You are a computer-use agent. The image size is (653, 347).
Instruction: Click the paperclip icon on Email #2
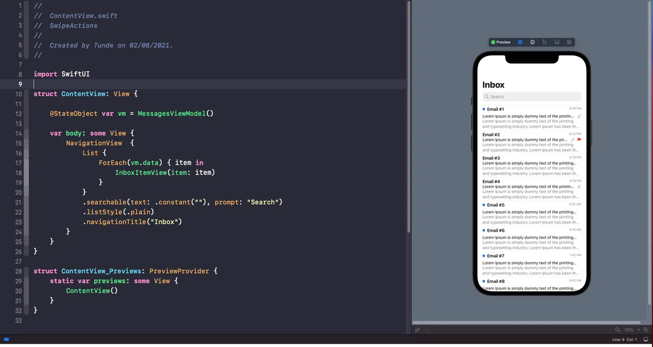point(572,140)
